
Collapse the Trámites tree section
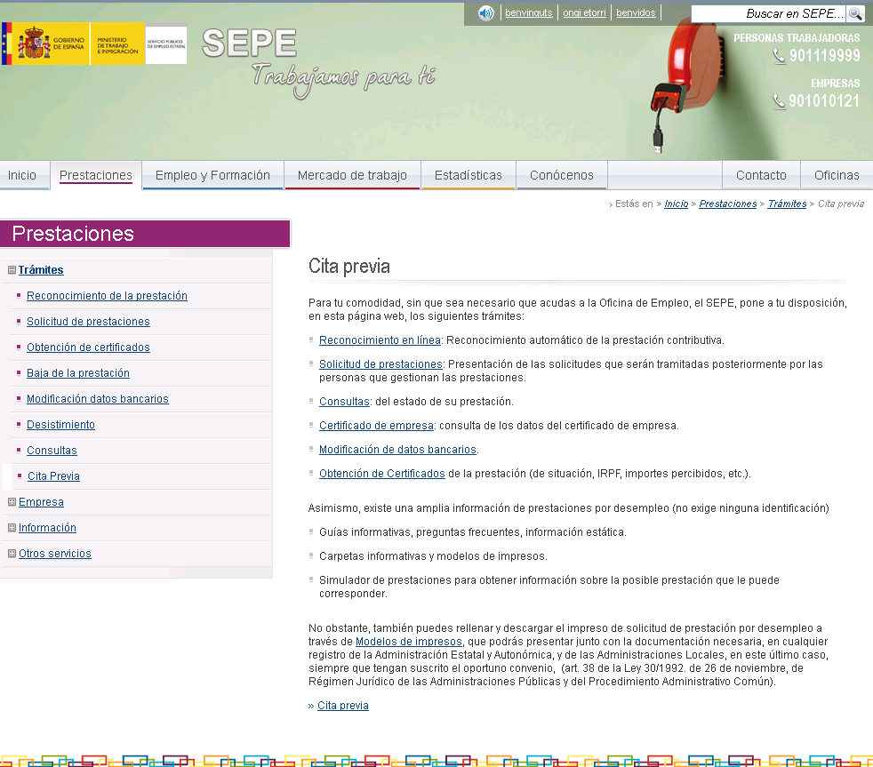(12, 270)
